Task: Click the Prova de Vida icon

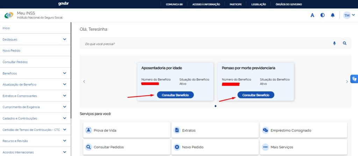Action: tap(88, 130)
